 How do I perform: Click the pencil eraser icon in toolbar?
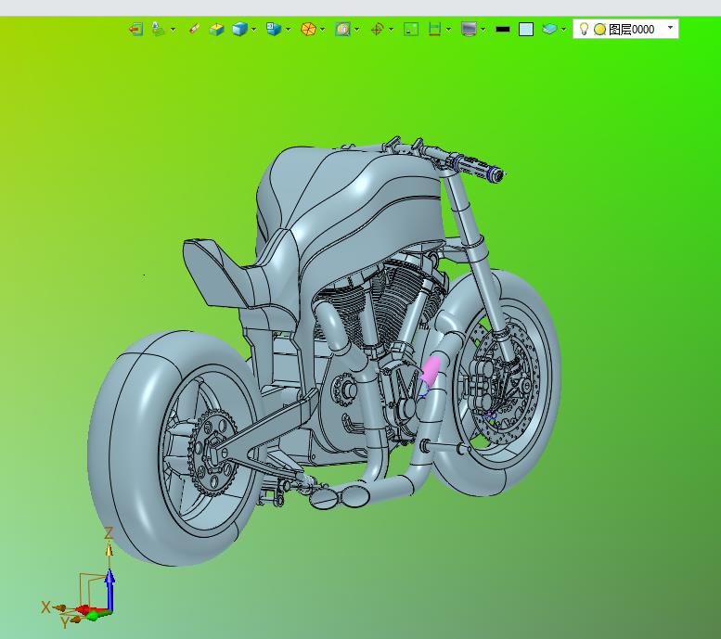coord(194,30)
